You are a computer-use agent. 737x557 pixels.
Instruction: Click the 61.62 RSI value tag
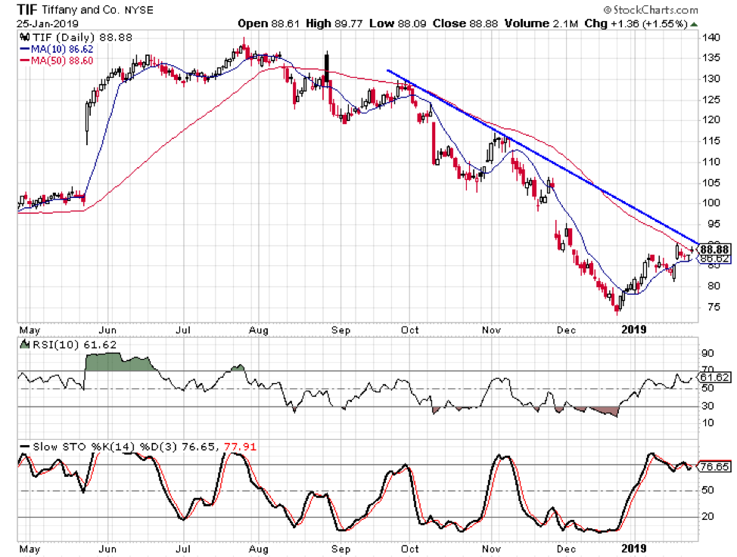pyautogui.click(x=714, y=377)
